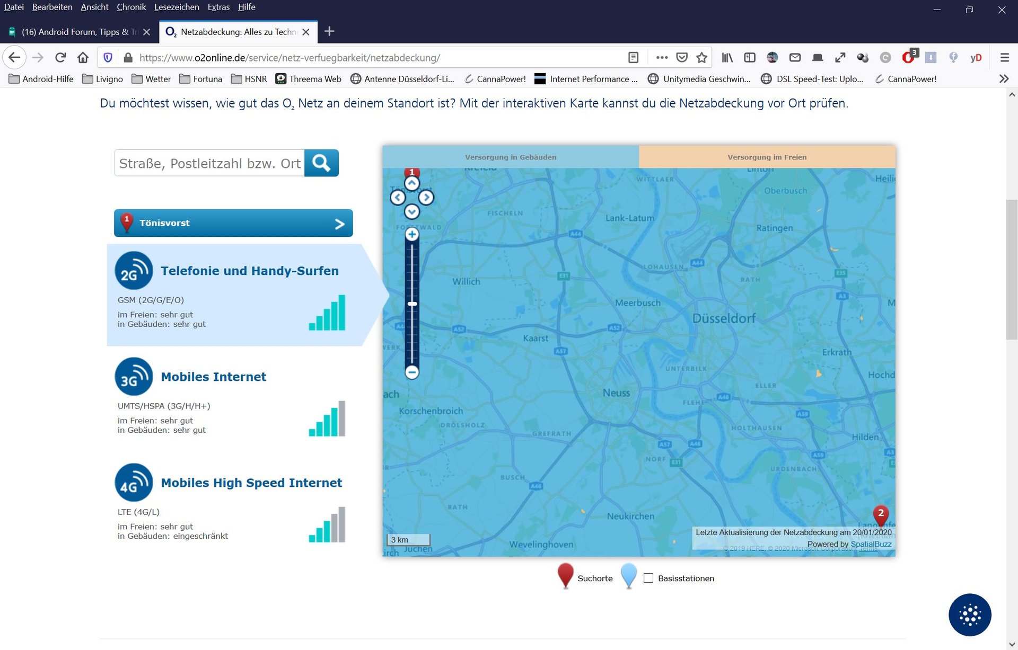Open Livigno bookmark folder

tap(103, 78)
